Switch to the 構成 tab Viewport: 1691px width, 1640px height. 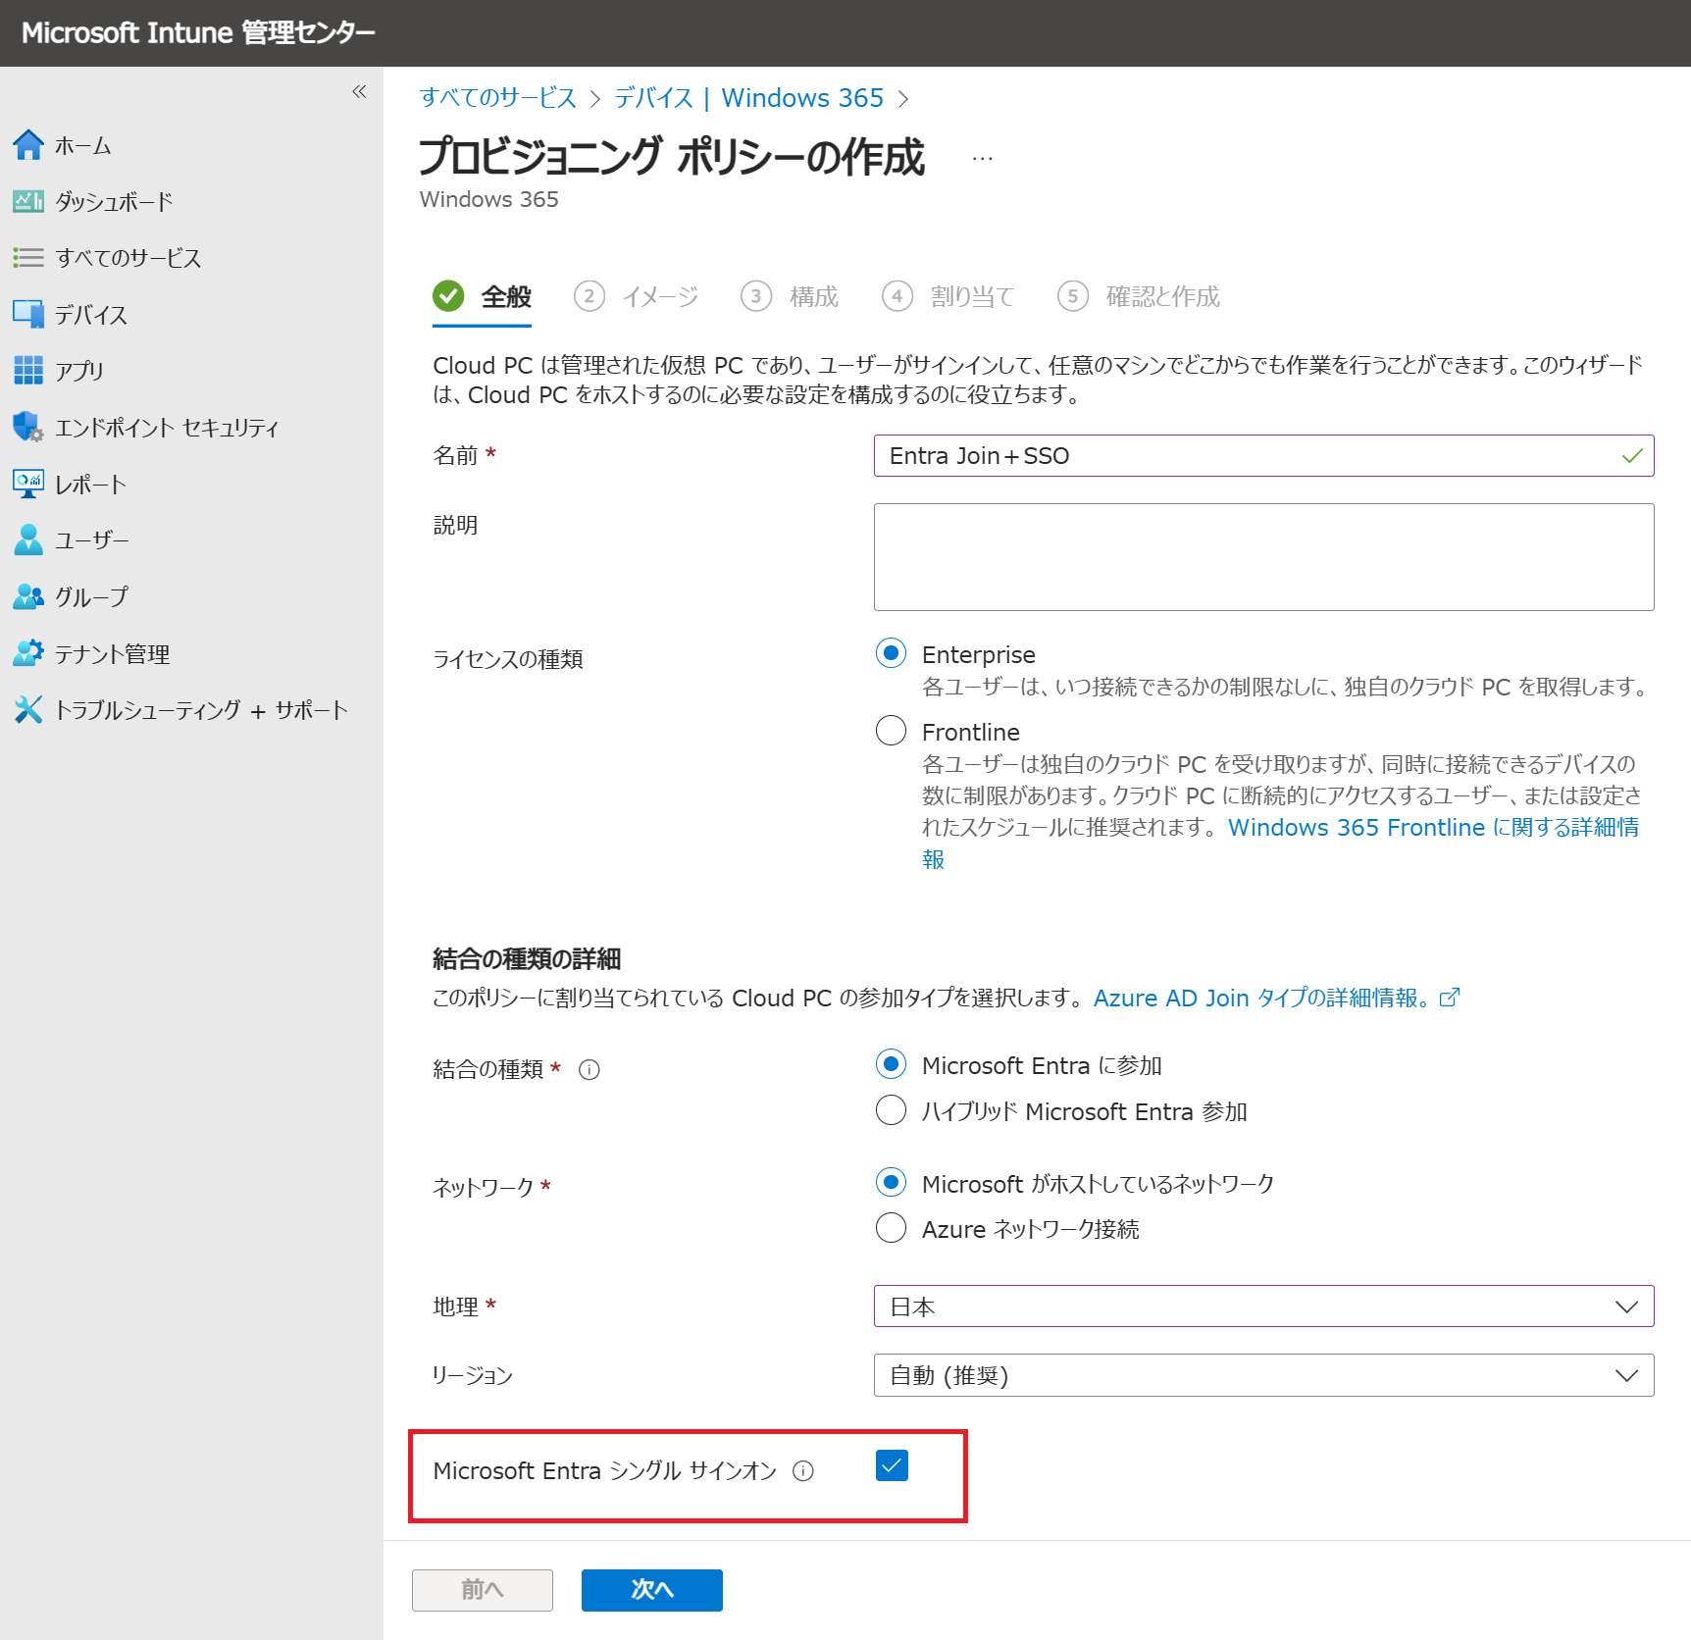[x=791, y=297]
